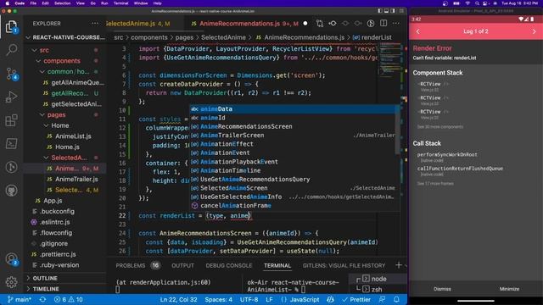Click the main branch indicator in status bar

(20, 299)
